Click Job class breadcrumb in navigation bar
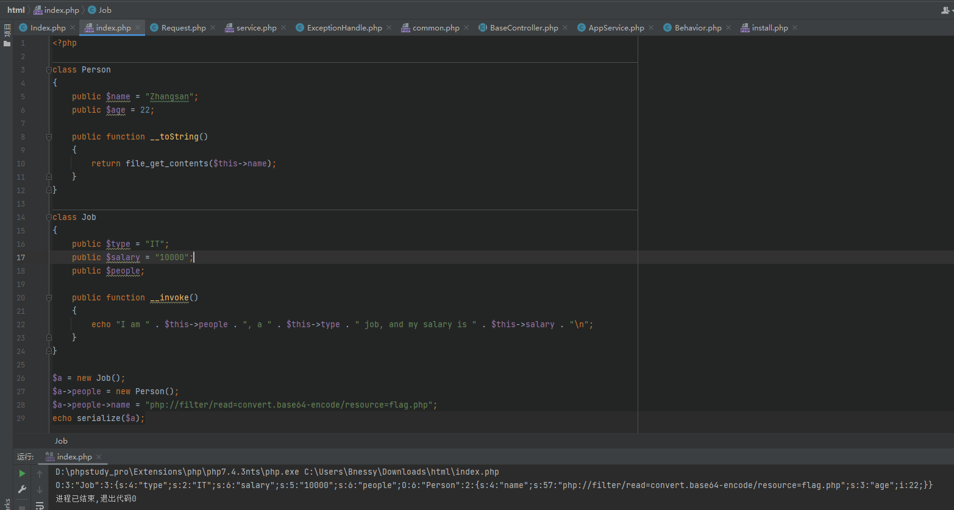The image size is (954, 510). point(99,10)
